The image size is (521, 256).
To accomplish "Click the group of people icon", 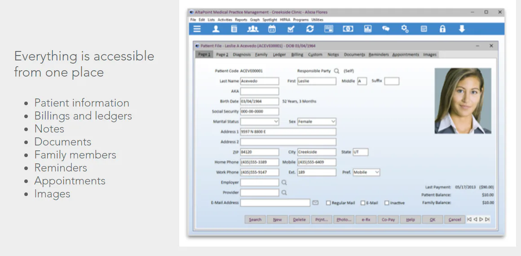I will pyautogui.click(x=253, y=29).
